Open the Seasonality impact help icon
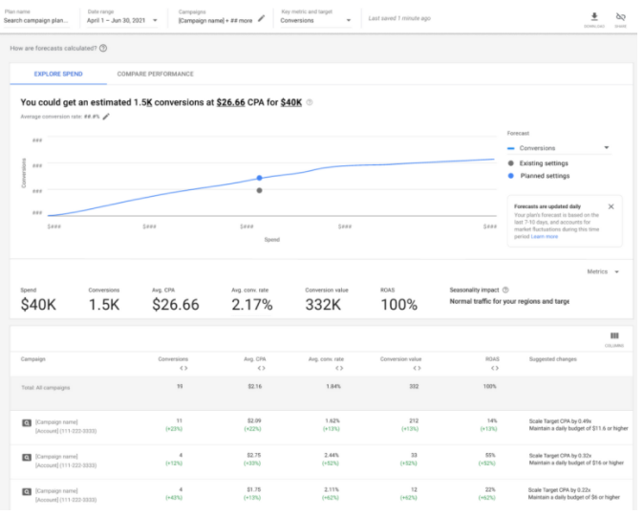Viewport: 644px width, 516px height. [505, 290]
